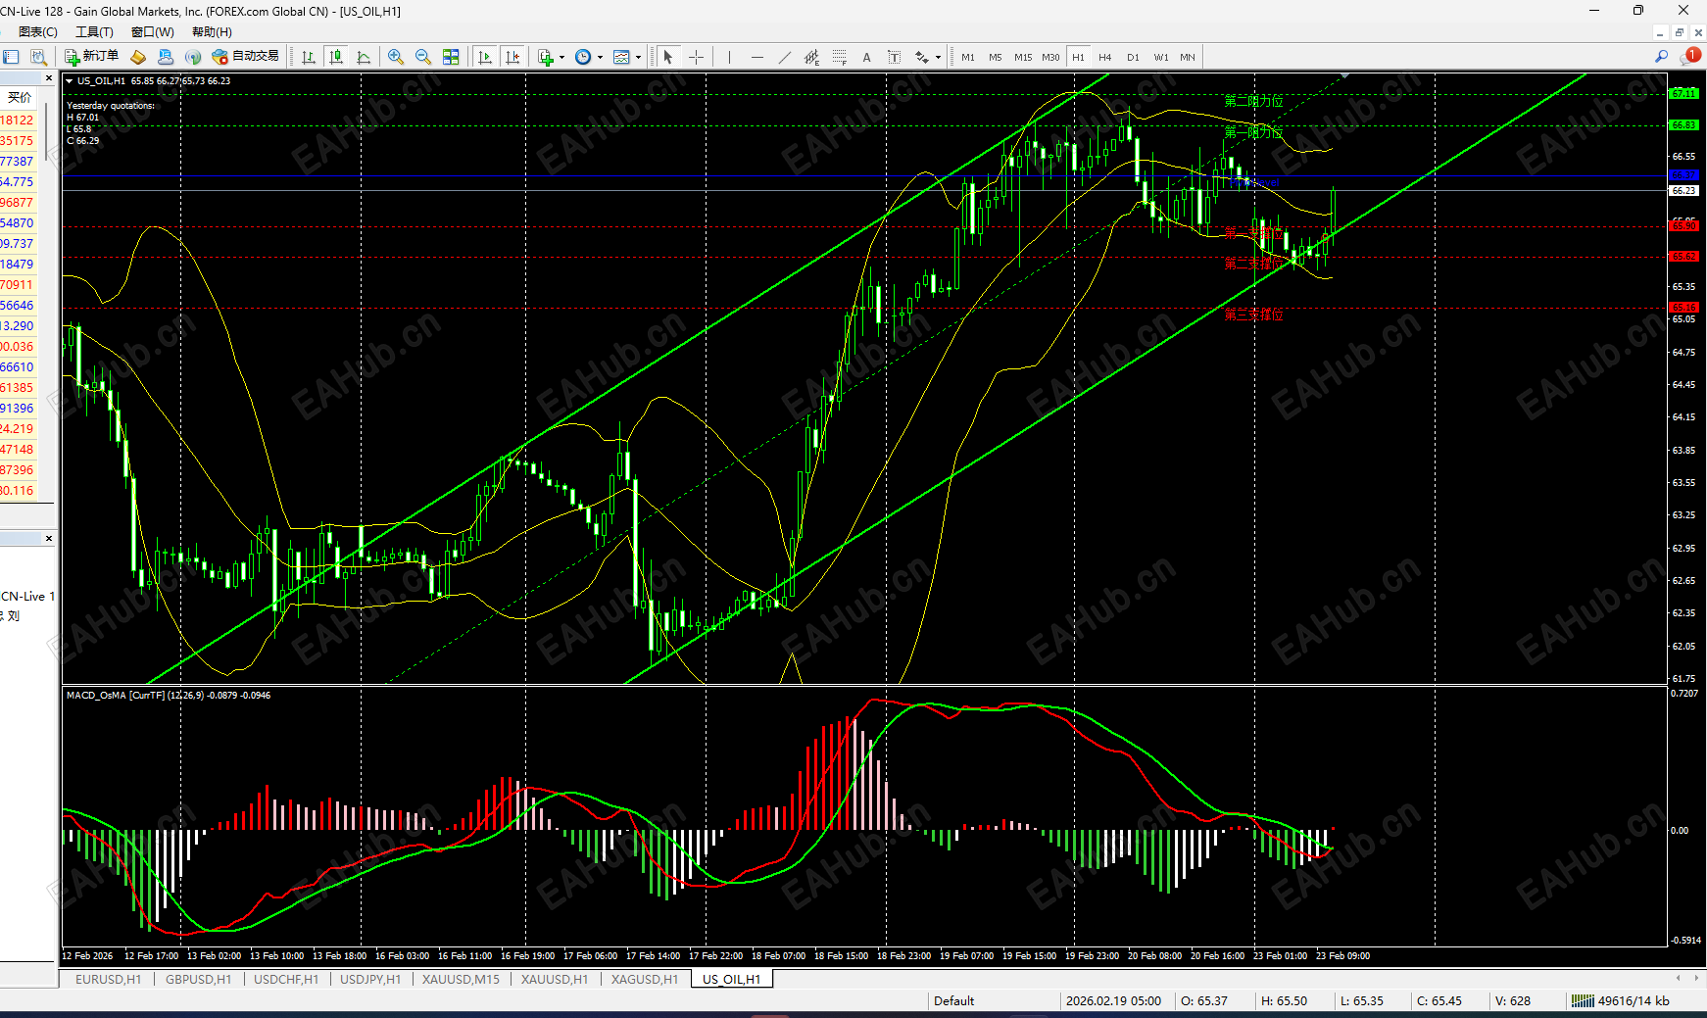Screen dimensions: 1707x1018
Task: Switch to the GBPUSD,H1 chart tab
Action: pos(198,979)
